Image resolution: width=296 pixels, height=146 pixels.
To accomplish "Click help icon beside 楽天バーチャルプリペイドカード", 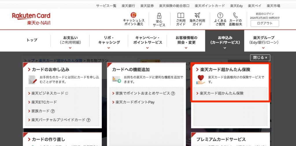I will pyautogui.click(x=88, y=120).
